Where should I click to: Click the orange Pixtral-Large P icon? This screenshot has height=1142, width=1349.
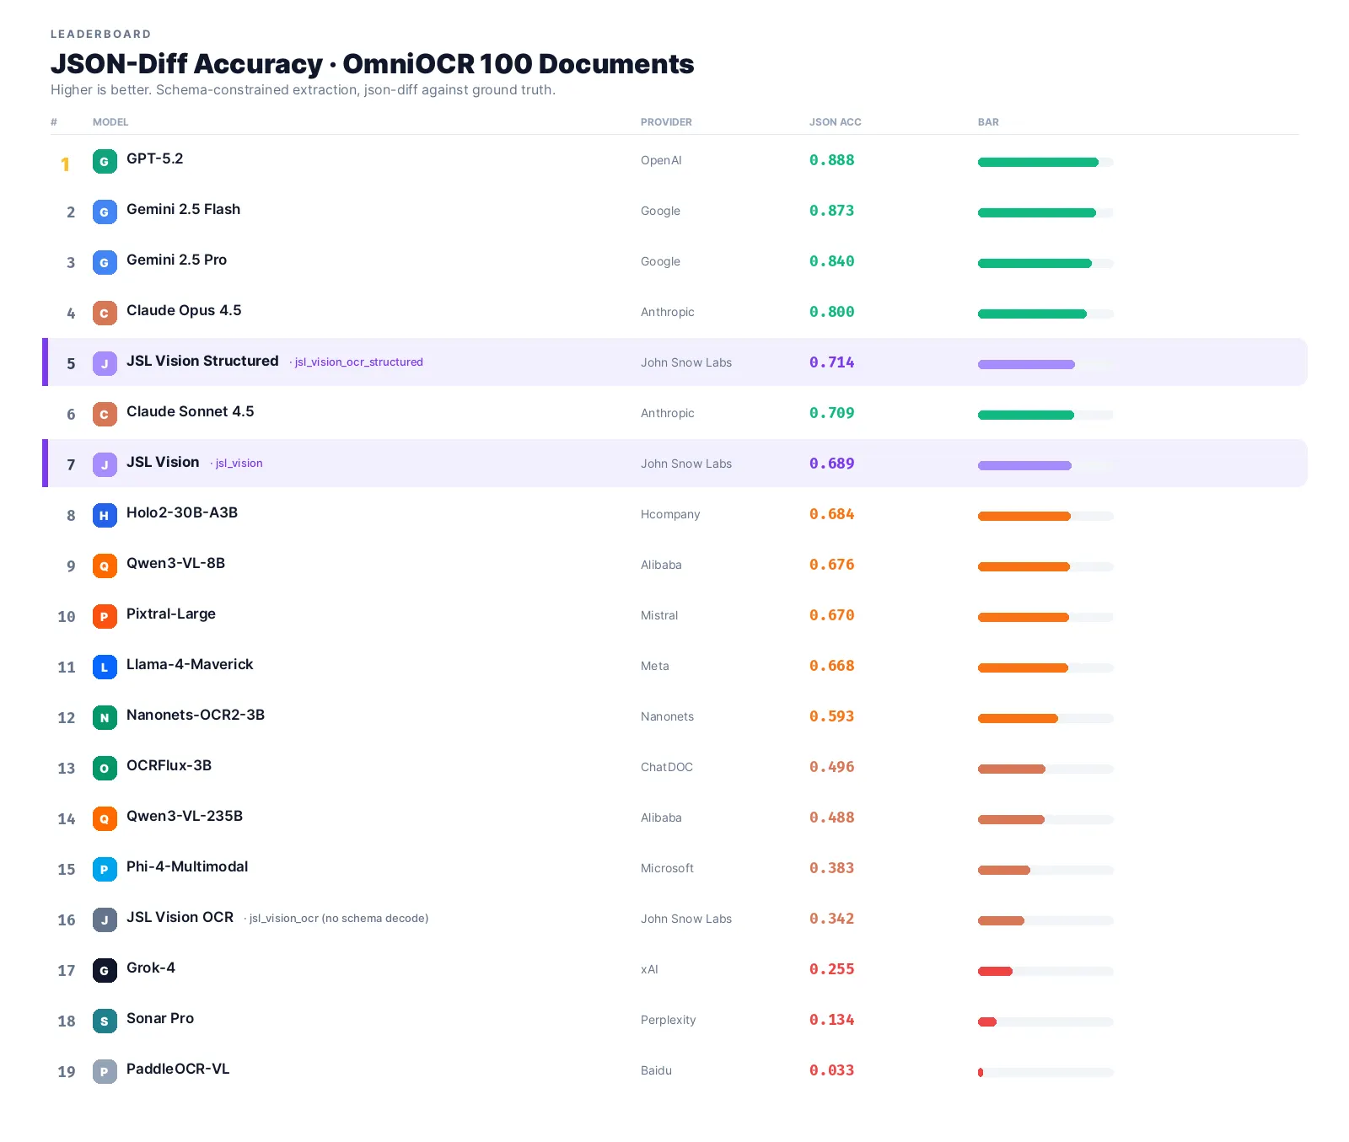(105, 616)
